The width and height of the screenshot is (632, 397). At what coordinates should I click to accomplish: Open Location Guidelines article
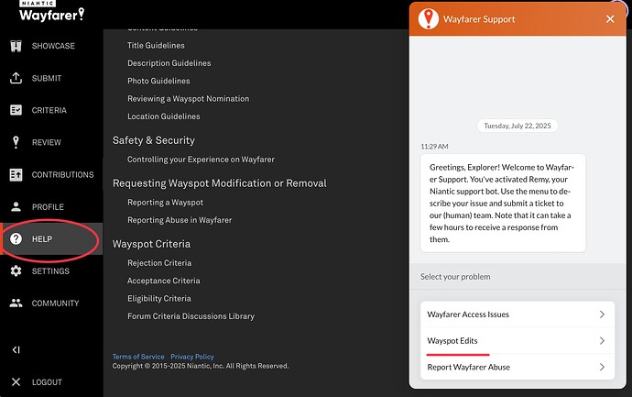tap(164, 116)
